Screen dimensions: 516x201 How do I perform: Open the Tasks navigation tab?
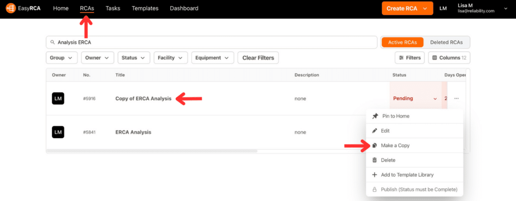coord(113,8)
